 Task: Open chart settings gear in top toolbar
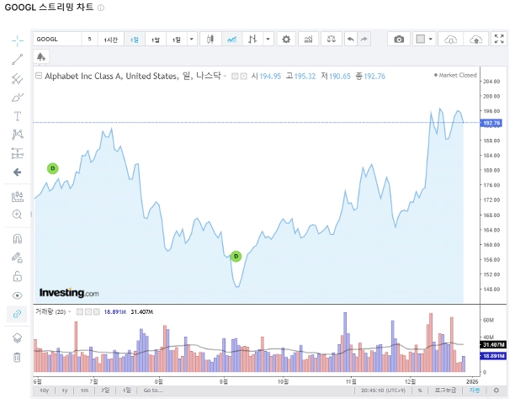tap(286, 40)
